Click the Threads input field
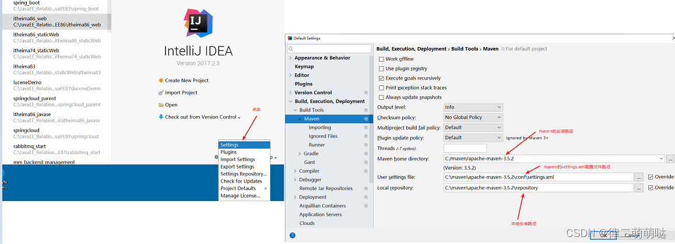The height and width of the screenshot is (244, 675). pos(465,148)
